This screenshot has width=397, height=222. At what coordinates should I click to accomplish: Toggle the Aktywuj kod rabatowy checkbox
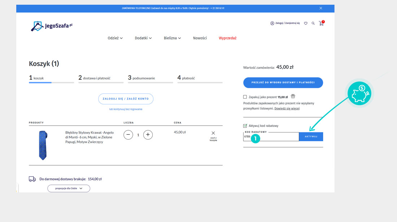click(245, 126)
